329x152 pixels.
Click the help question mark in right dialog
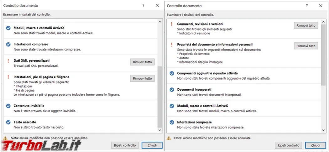point(307,6)
